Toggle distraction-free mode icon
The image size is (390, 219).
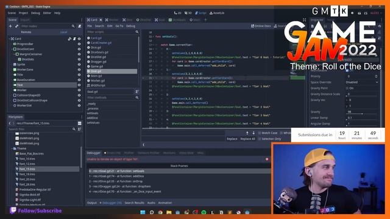point(305,20)
